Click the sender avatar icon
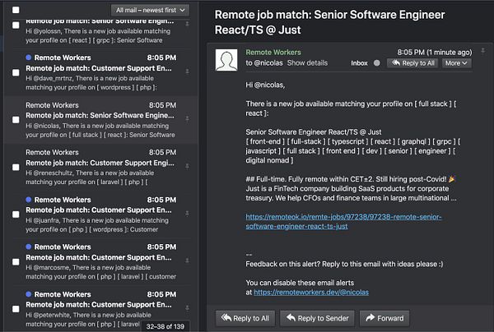The image size is (494, 332). [x=226, y=59]
